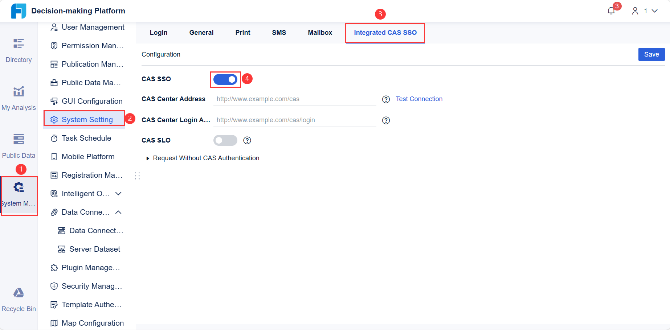
Task: Open the User Management section
Action: click(93, 27)
